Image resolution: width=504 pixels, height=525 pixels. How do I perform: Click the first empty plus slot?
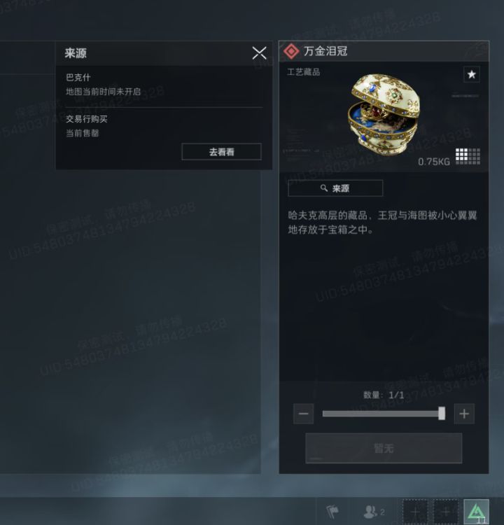(415, 512)
